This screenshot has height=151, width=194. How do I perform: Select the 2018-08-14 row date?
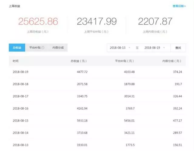tap(21, 133)
